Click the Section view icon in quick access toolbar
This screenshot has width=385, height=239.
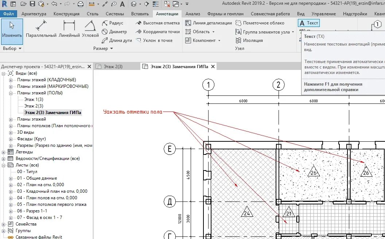pyautogui.click(x=146, y=4)
